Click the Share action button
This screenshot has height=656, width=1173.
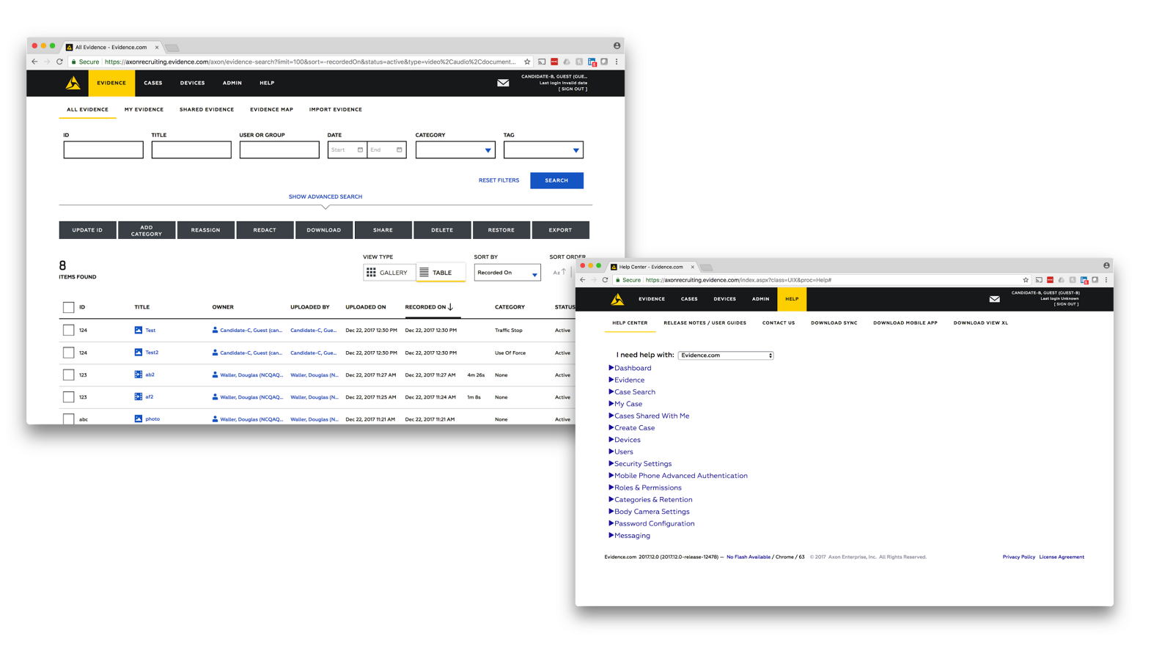click(x=383, y=230)
